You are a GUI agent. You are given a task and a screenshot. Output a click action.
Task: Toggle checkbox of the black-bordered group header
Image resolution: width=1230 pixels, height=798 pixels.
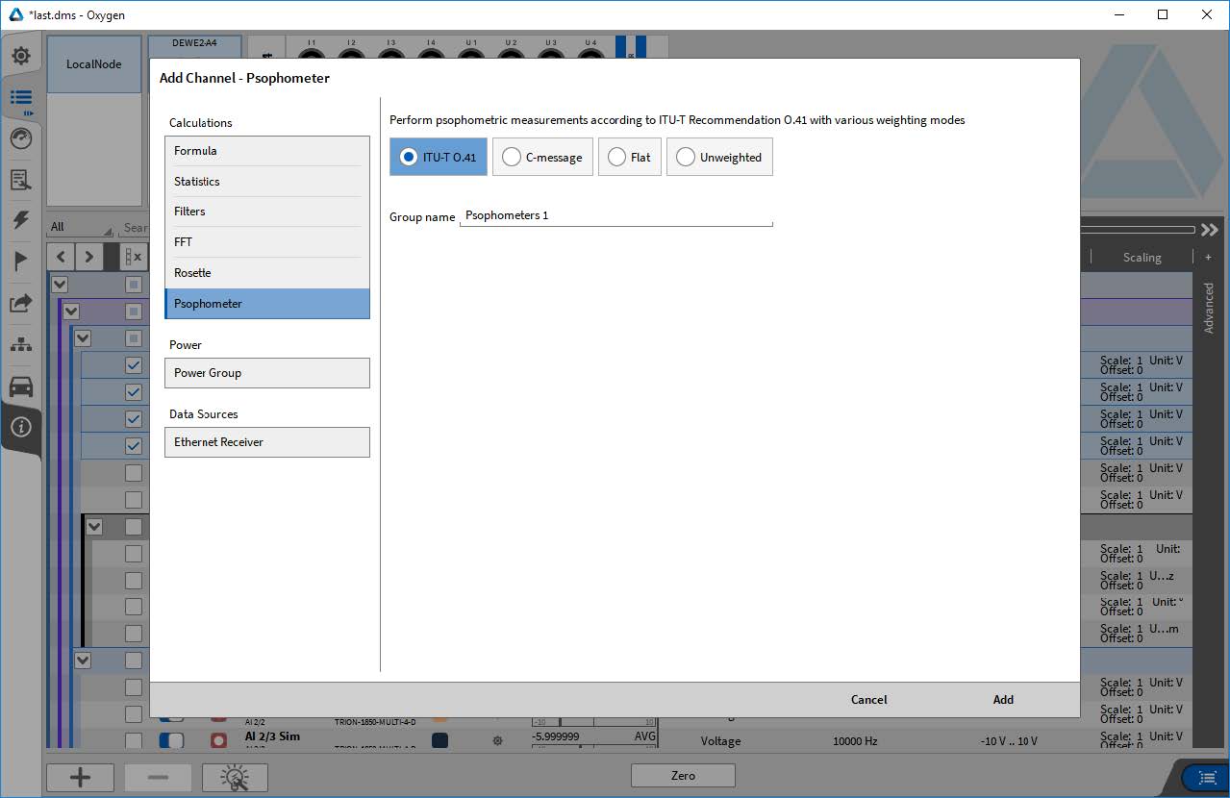[x=134, y=527]
